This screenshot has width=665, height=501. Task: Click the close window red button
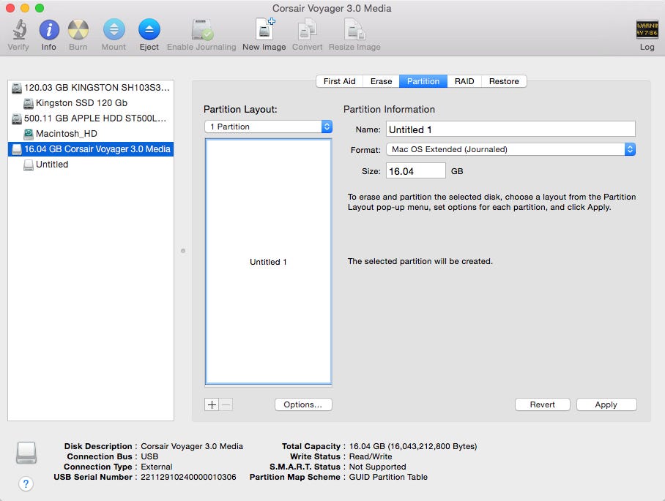[x=10, y=7]
